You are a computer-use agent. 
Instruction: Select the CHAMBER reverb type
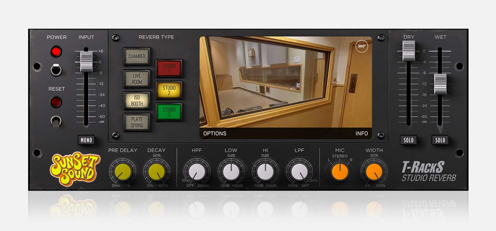(x=137, y=56)
